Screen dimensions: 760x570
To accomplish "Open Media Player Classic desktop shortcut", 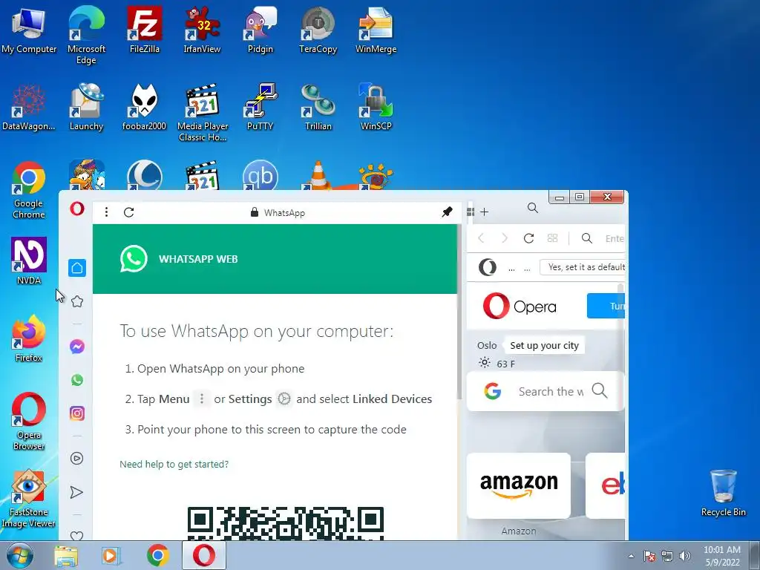I will click(203, 113).
